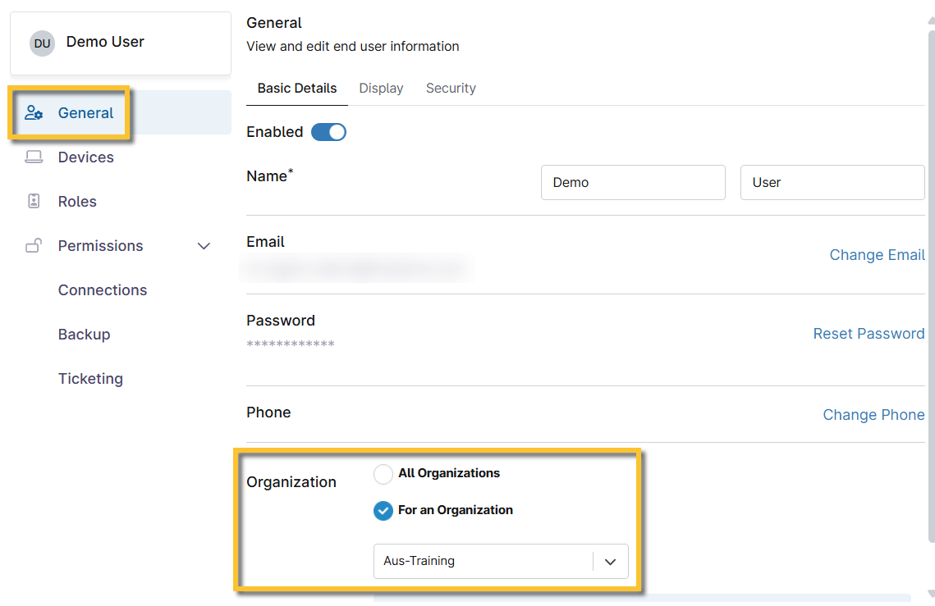Screen dimensions: 935x606
Task: Switch to the Security tab
Action: coord(451,89)
